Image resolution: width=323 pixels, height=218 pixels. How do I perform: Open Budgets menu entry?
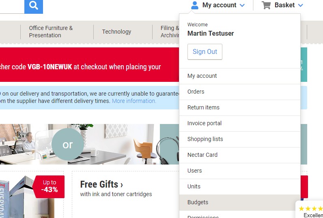click(198, 202)
